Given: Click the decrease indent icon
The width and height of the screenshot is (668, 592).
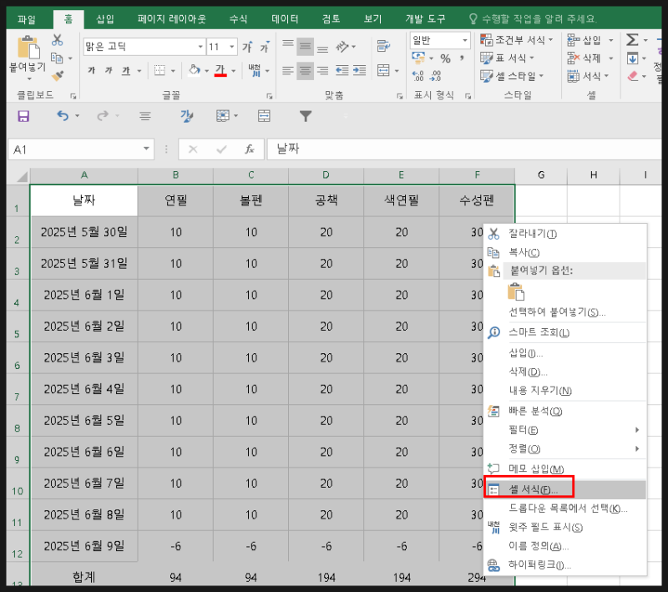Looking at the screenshot, I should [342, 70].
